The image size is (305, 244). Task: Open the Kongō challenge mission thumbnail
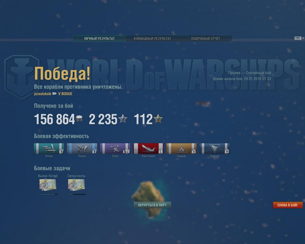pyautogui.click(x=48, y=185)
